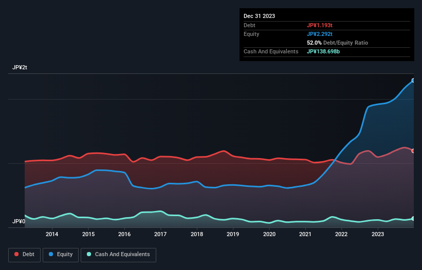422x270 pixels.
Task: Click the 2023 x-axis label
Action: tap(378, 234)
